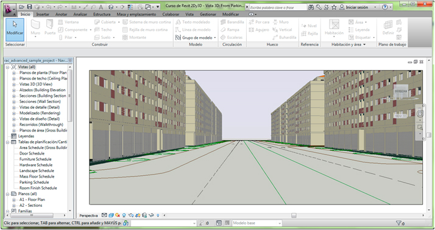Screen dimensions: 435x230
Task: Click the Open folder icon in quick access toolbar
Action: tap(21, 7)
